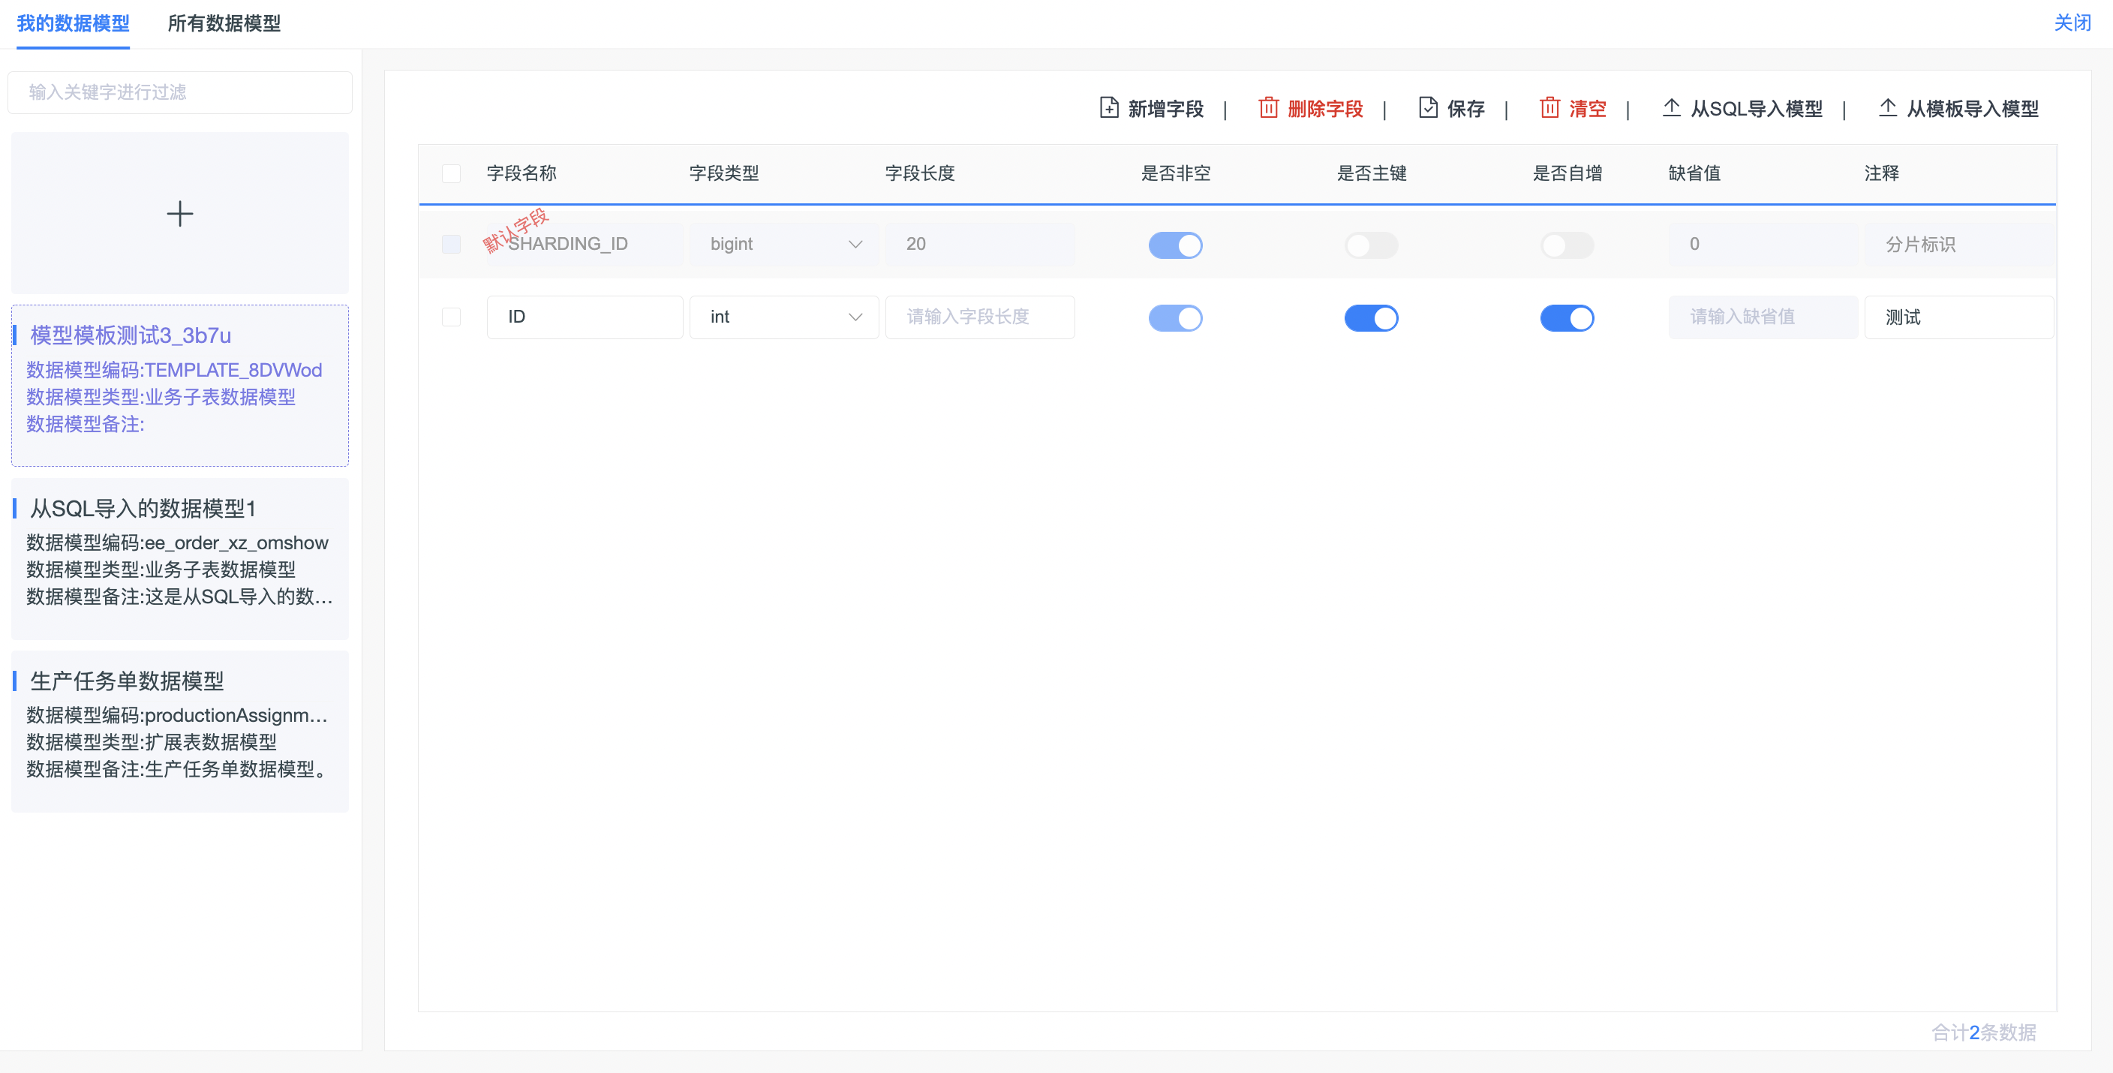This screenshot has height=1073, width=2113.
Task: Click the 测试 comment input
Action: pyautogui.click(x=1958, y=317)
